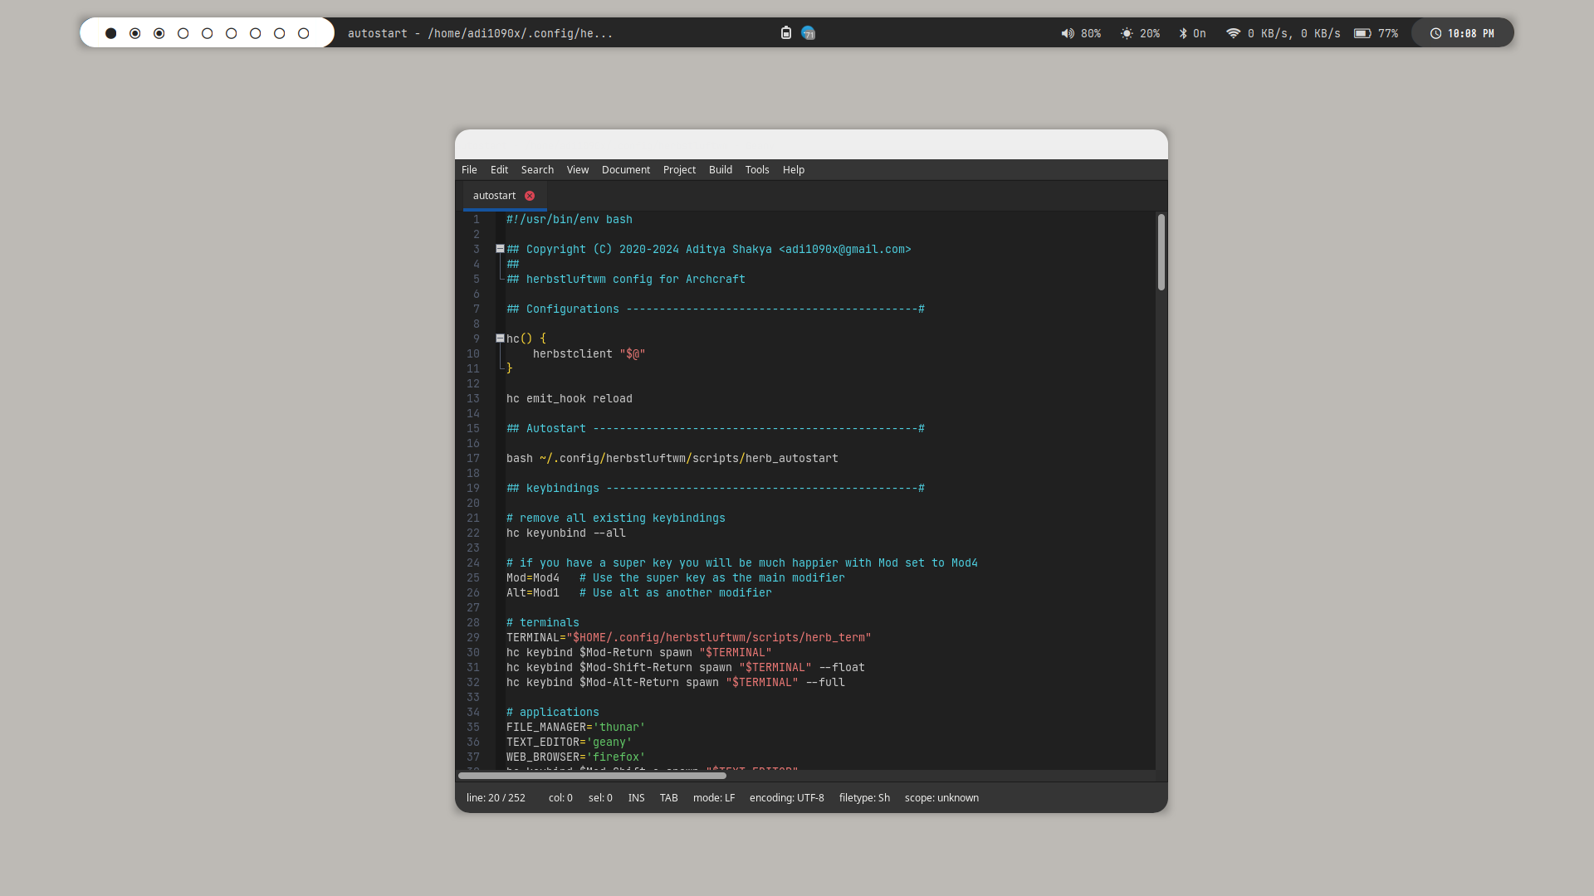Click the WiFi network icon
This screenshot has height=896, width=1594.
1233,34
